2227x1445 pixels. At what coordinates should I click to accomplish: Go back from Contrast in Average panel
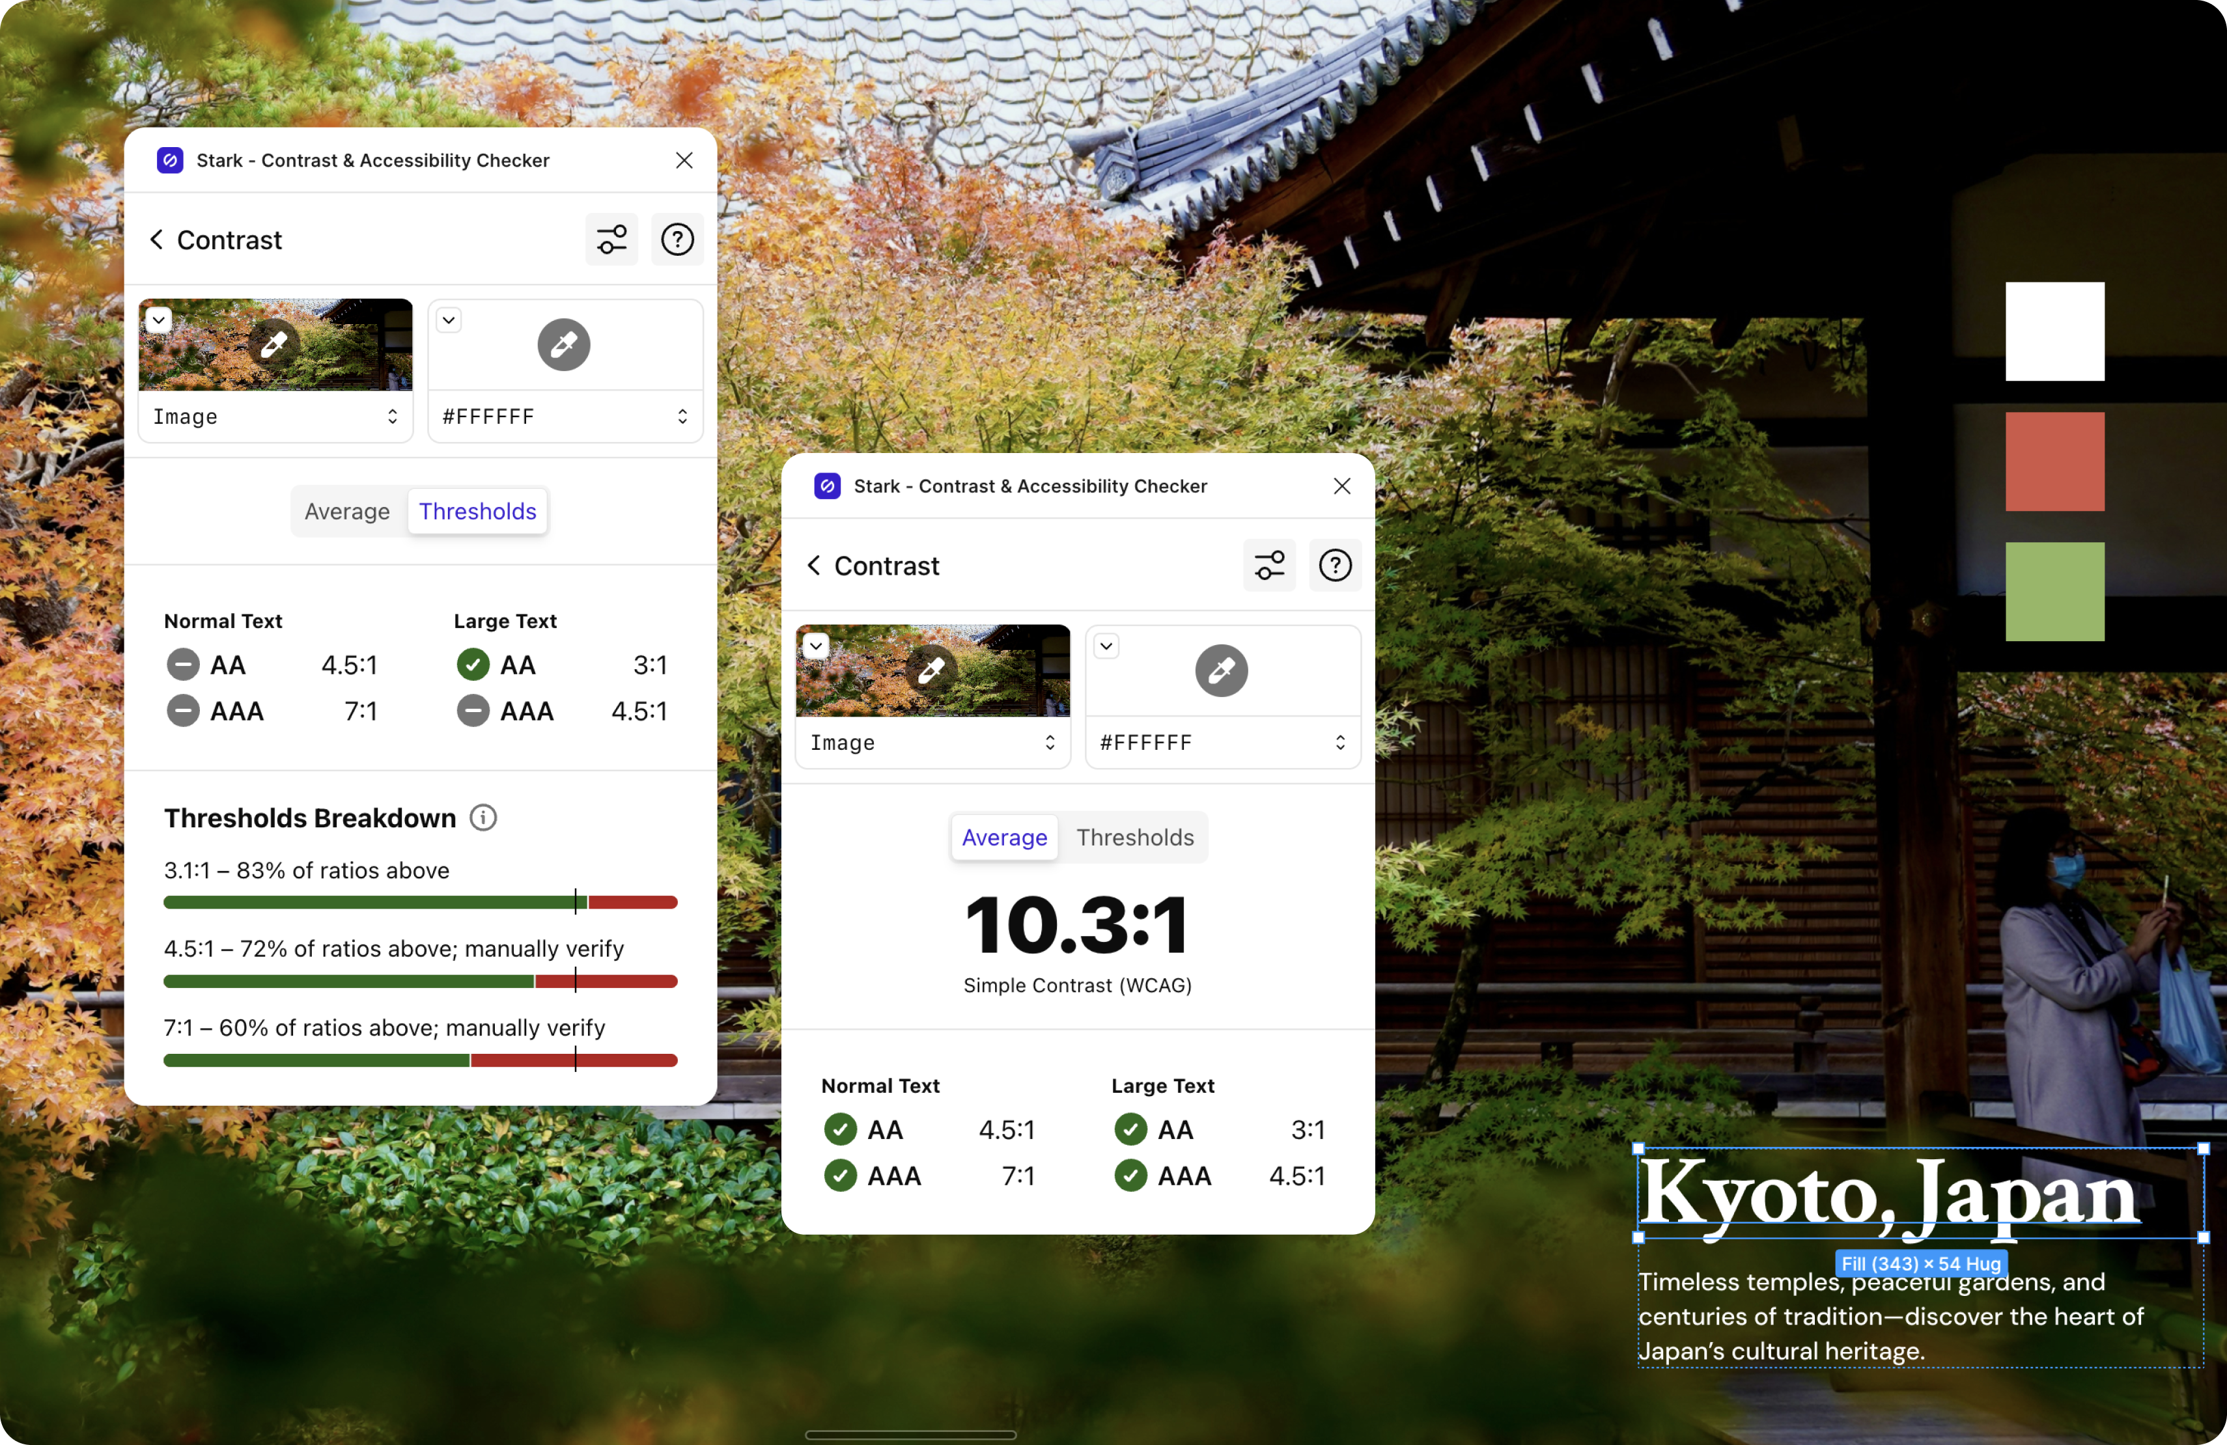(815, 565)
